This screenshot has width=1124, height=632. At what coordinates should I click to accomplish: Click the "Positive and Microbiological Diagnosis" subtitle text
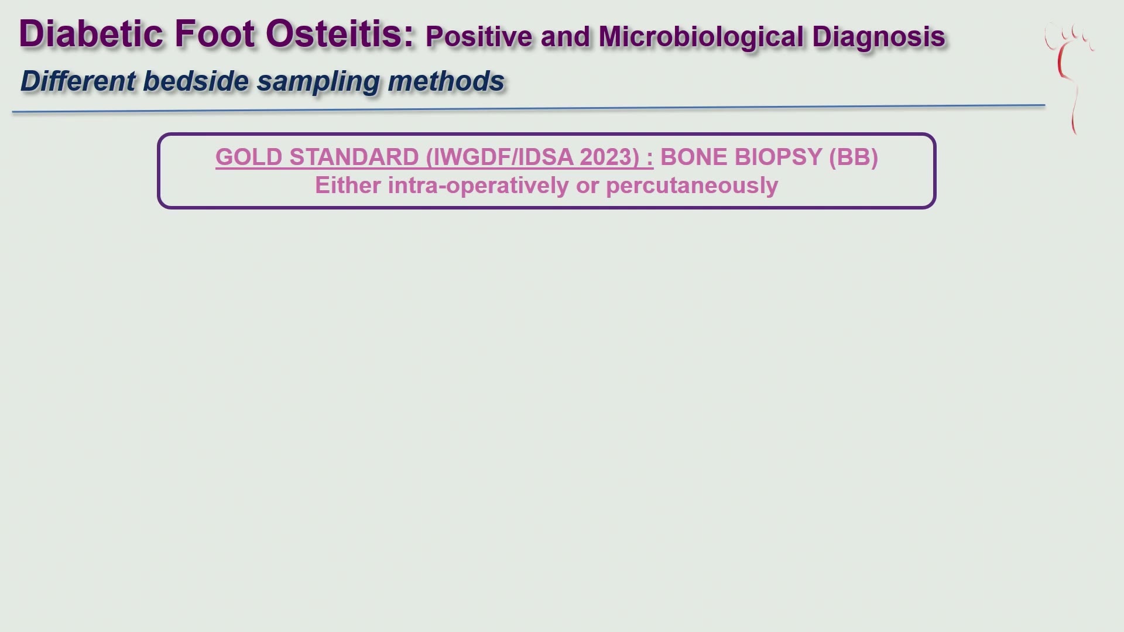pyautogui.click(x=685, y=36)
